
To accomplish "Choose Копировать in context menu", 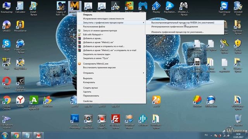I will pyautogui.click(x=111, y=82).
